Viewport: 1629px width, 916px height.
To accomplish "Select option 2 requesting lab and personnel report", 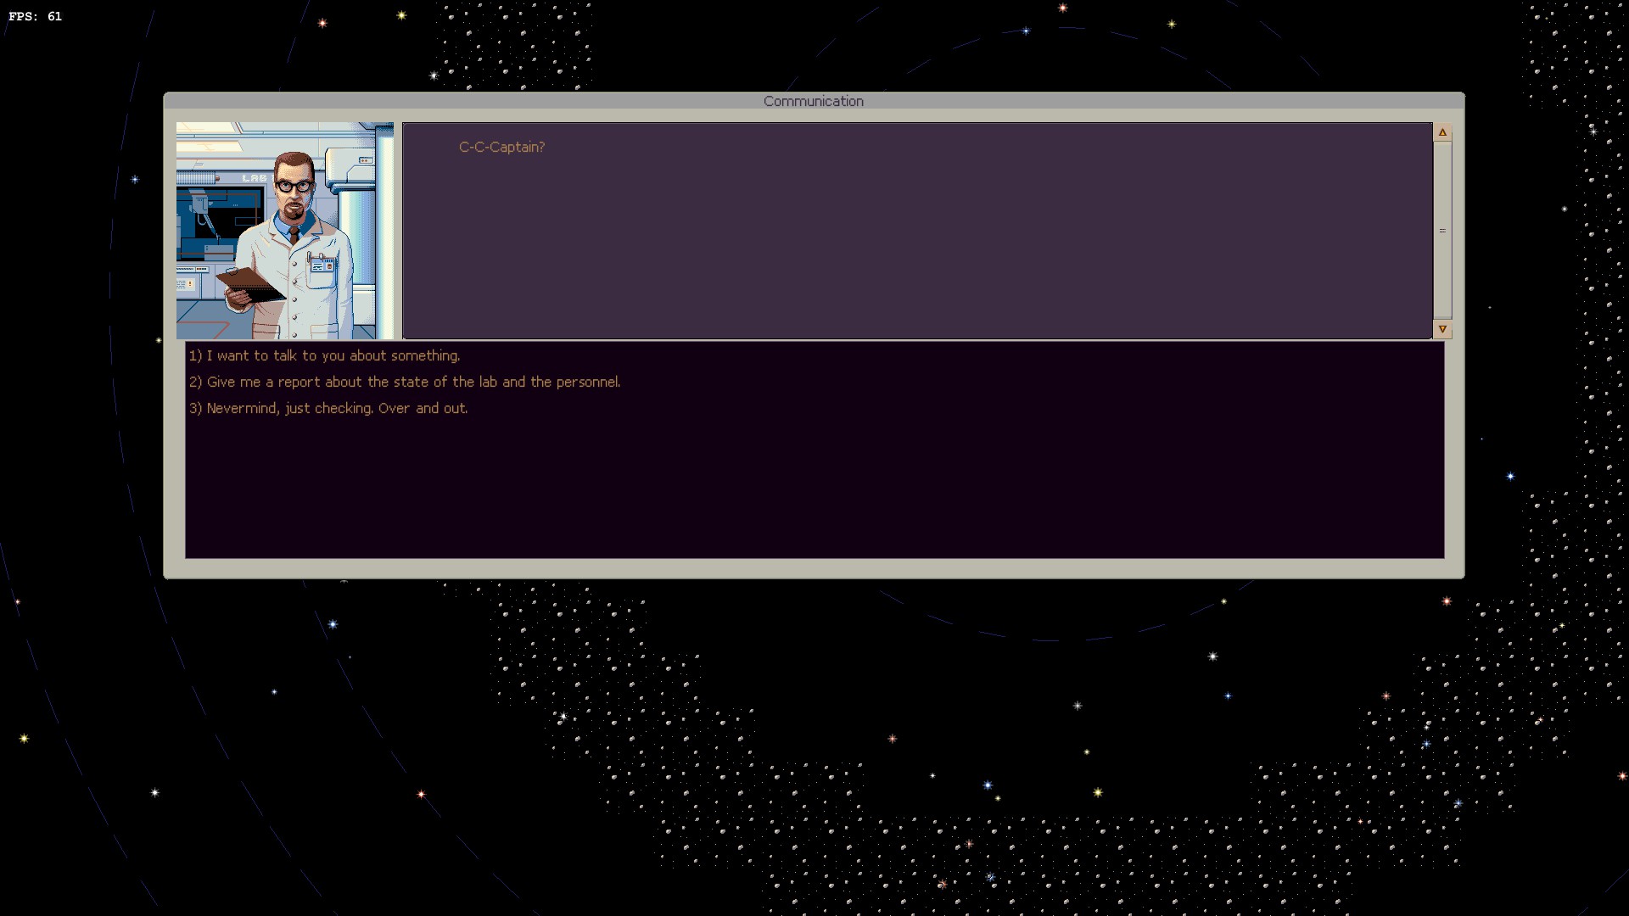I will (x=405, y=383).
